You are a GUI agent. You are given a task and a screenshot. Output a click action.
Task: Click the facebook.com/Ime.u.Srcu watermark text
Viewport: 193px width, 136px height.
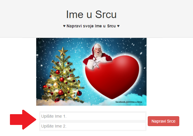129,102
